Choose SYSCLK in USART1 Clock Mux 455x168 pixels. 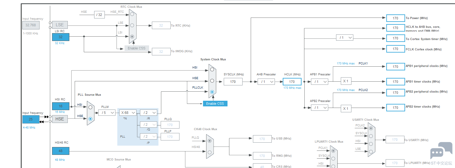tap(371, 136)
